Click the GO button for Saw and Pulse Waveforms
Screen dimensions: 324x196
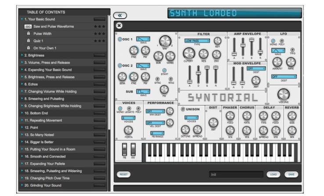tap(28, 27)
